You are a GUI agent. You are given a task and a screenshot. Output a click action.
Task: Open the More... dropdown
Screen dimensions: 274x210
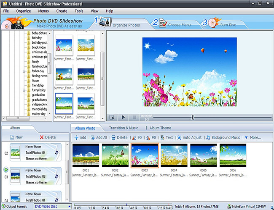click(253, 138)
